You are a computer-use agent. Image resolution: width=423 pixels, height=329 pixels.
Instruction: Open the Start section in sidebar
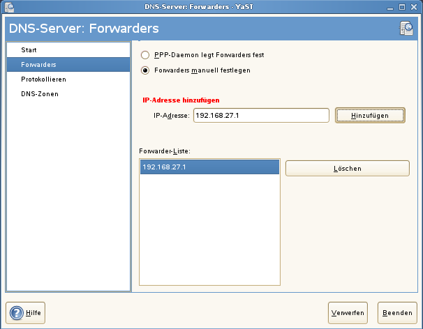68,50
